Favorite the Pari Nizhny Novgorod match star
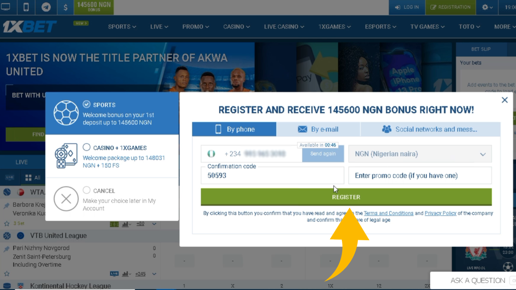516x290 pixels. pyautogui.click(x=6, y=274)
